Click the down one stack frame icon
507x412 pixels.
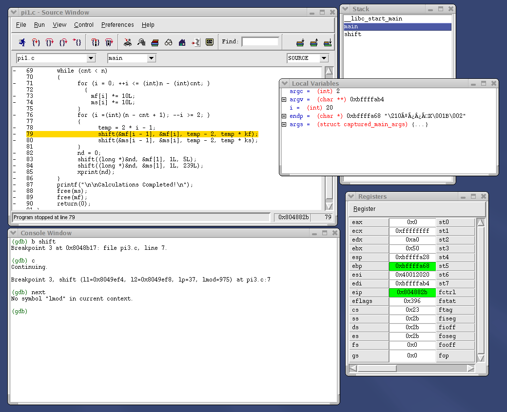pos(300,42)
